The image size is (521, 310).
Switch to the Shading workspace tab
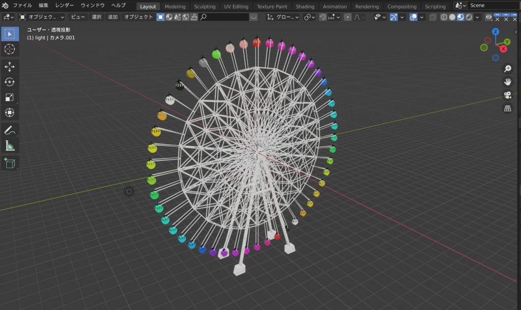tap(305, 6)
